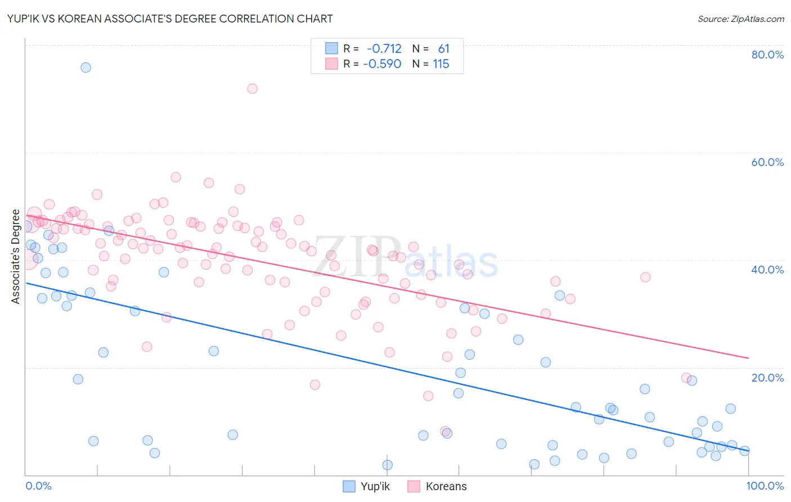Click the ZIPatlas watermark
791x502 pixels.
pyautogui.click(x=405, y=258)
